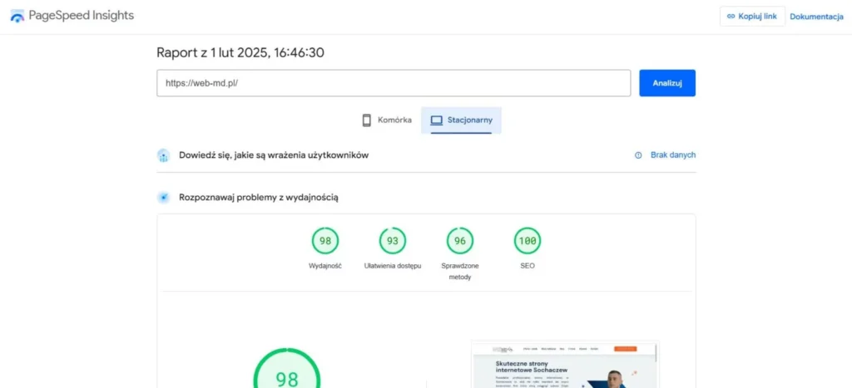Select the 96 Sprawdzone metody score gauge
Image resolution: width=852 pixels, height=388 pixels.
click(459, 241)
